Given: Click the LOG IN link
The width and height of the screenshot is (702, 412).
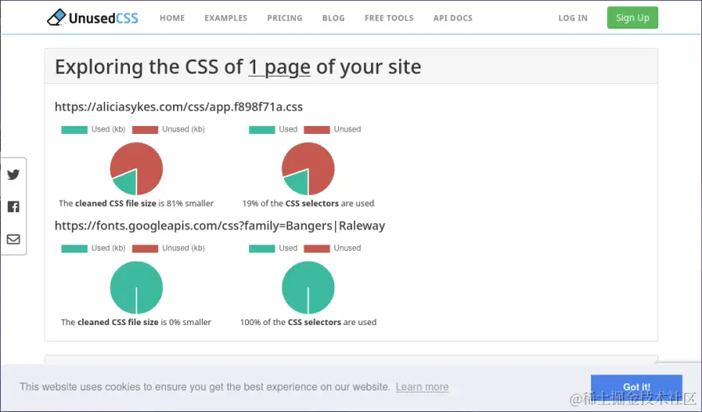Looking at the screenshot, I should (x=573, y=18).
